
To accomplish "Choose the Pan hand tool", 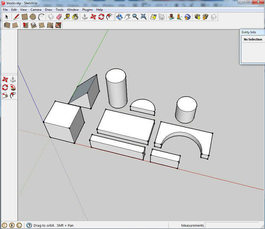I will (x=127, y=17).
